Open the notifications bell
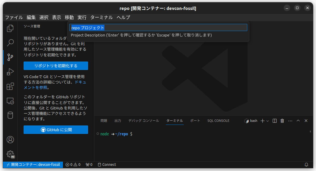This screenshot has height=171, width=316. [306, 165]
